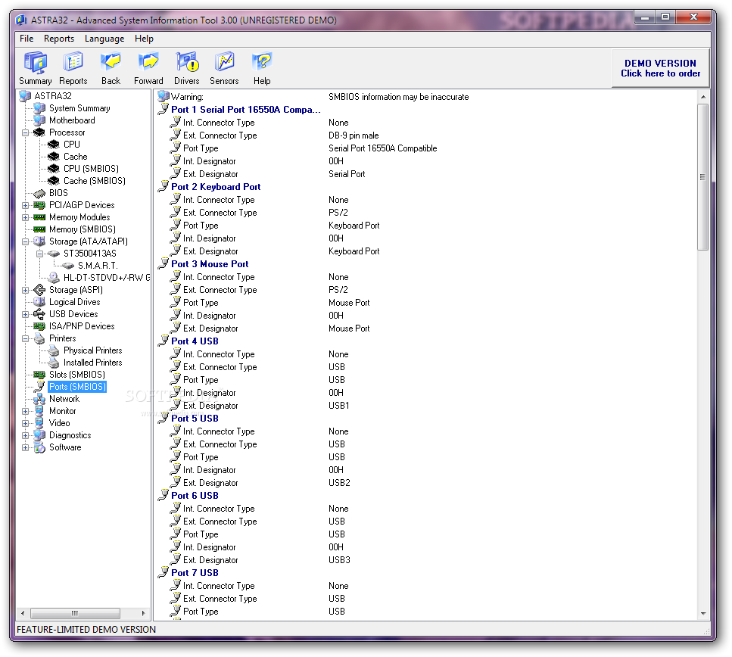Select Slots (SMBIOS) in tree
The image size is (732, 657).
point(77,375)
